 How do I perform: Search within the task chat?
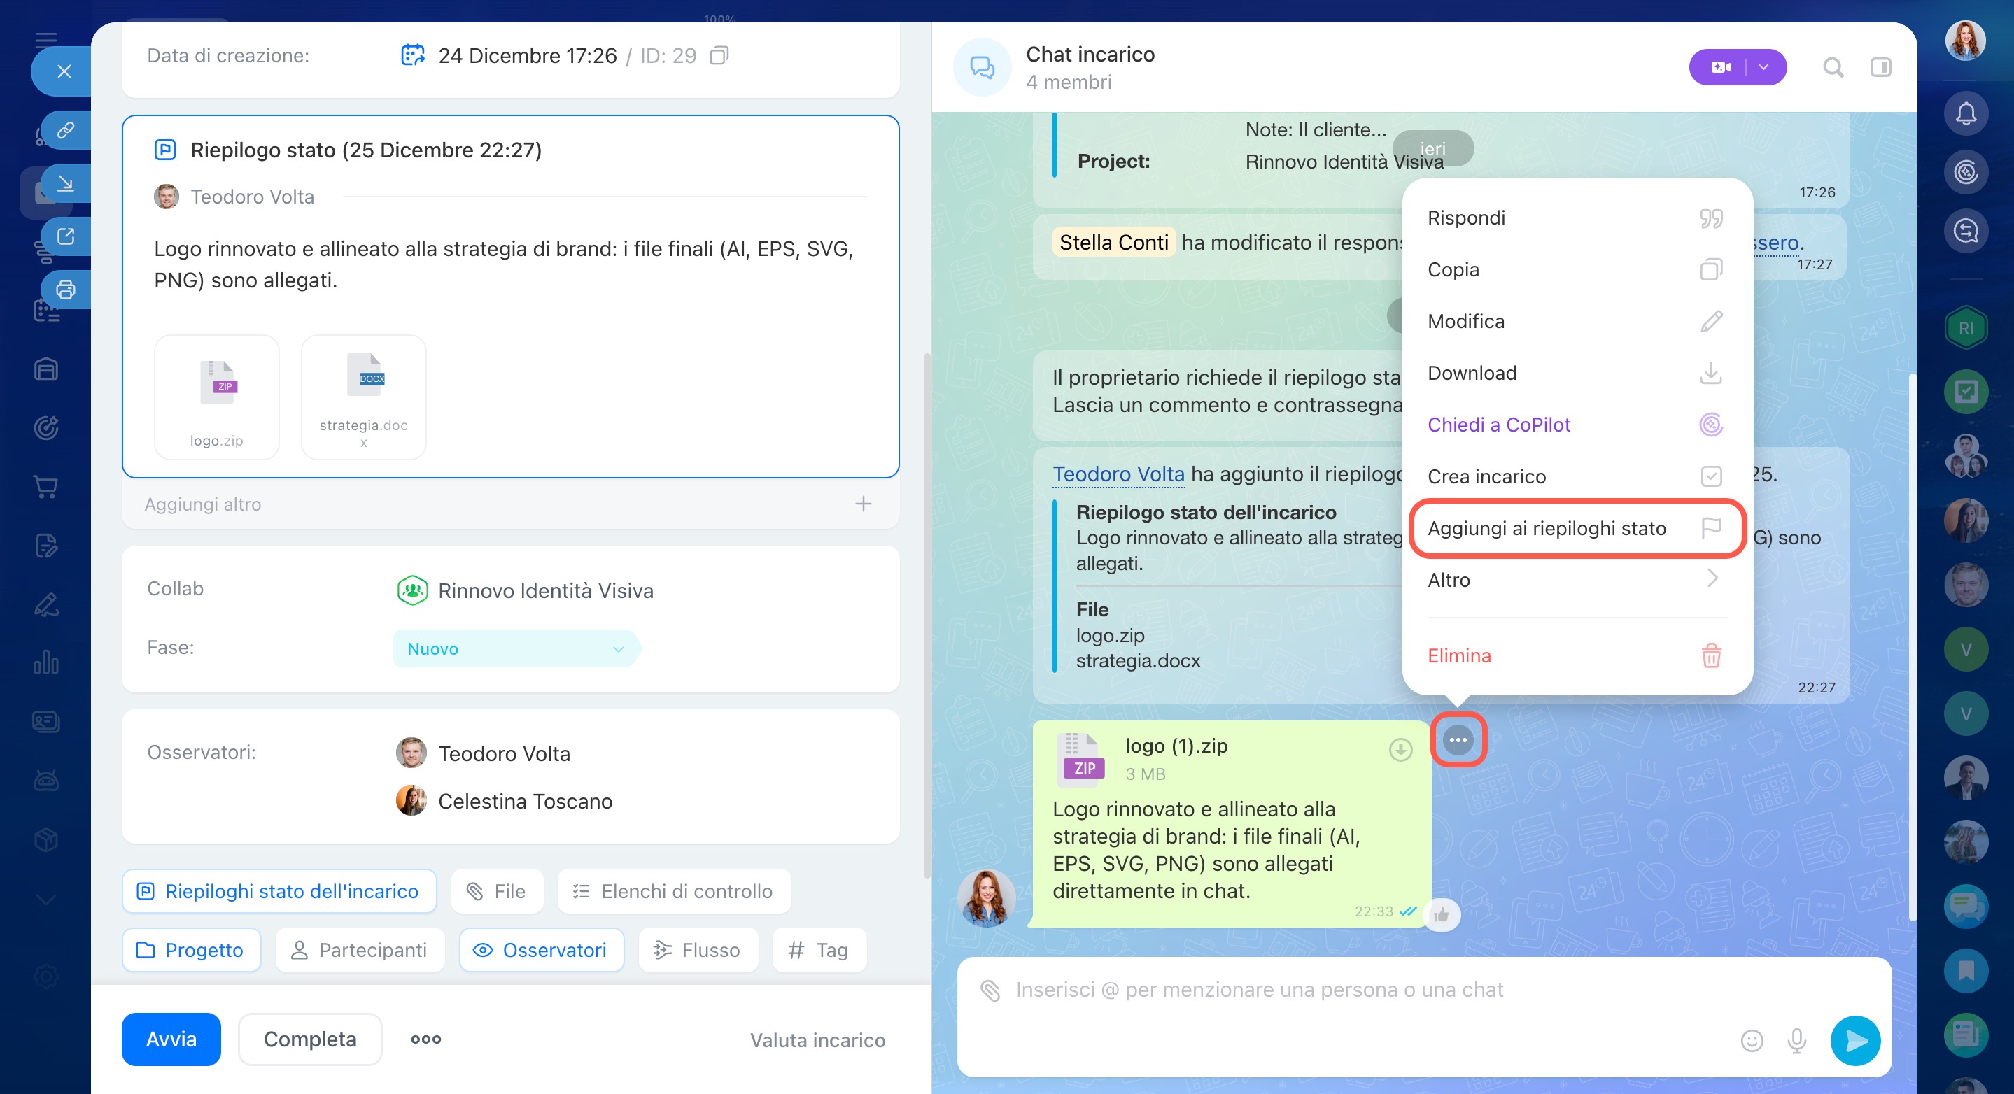click(x=1833, y=67)
